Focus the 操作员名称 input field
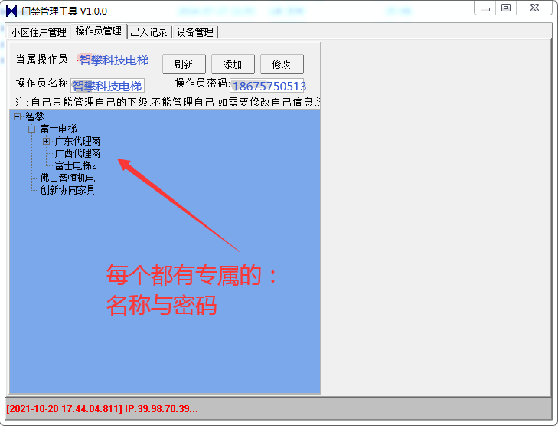This screenshot has width=558, height=426. coord(107,86)
